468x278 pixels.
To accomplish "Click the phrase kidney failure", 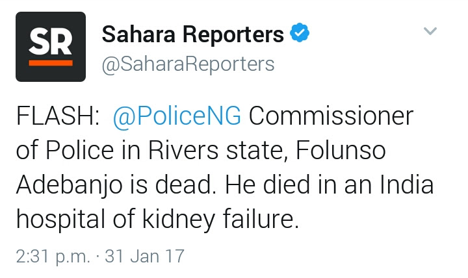I will pos(220,219).
